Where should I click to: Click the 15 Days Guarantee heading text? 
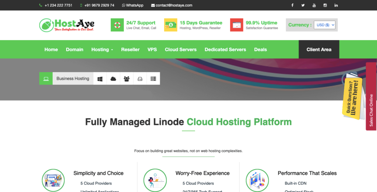201,23
